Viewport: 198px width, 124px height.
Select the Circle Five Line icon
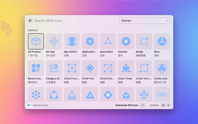[x=72, y=68]
